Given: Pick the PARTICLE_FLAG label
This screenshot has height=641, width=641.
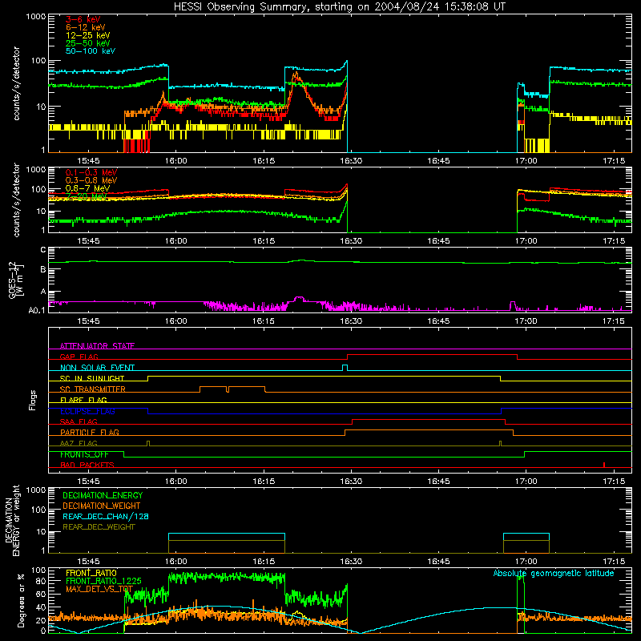Looking at the screenshot, I should coord(90,432).
